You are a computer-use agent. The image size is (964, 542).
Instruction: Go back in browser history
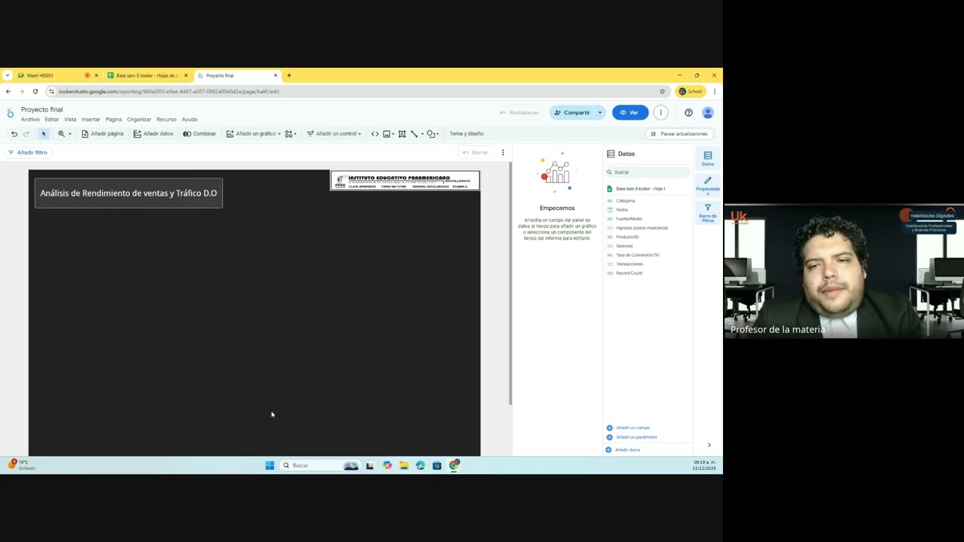click(x=8, y=92)
